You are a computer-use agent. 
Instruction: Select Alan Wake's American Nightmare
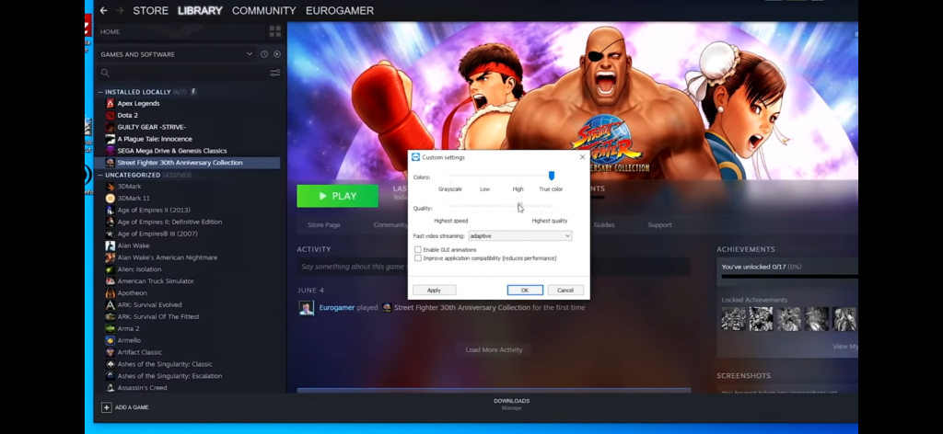coord(168,257)
